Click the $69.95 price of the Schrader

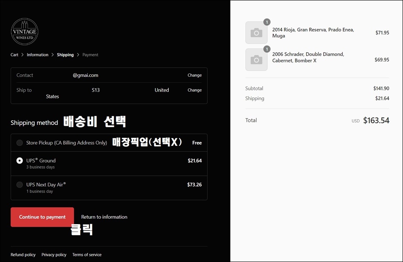(x=382, y=60)
